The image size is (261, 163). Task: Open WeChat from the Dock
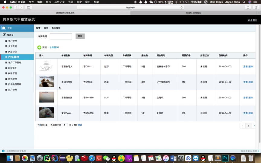click(x=106, y=158)
